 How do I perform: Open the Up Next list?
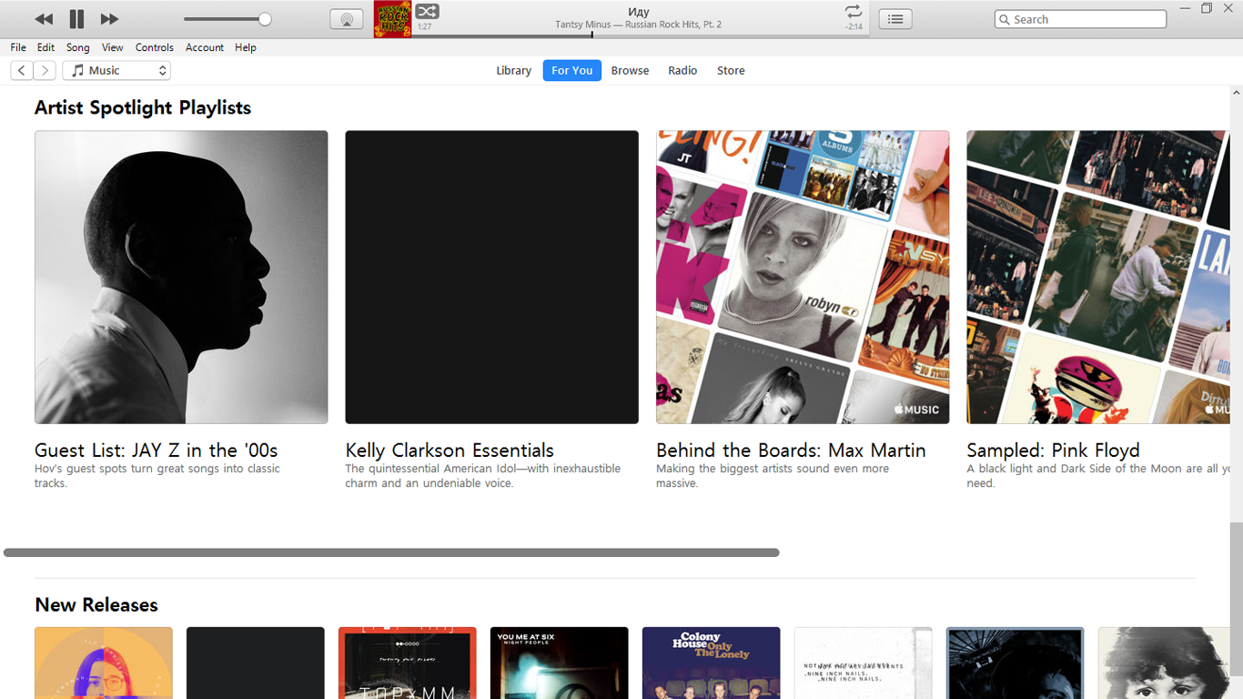[895, 19]
